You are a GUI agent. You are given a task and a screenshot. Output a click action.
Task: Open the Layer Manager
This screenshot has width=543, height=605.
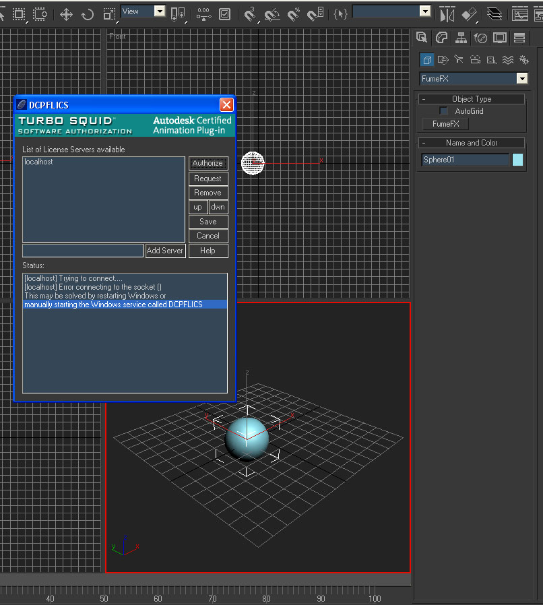[494, 15]
